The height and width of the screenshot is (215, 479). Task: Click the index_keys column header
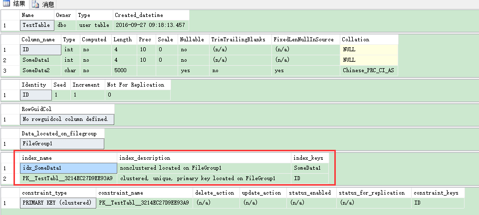pyautogui.click(x=310, y=158)
